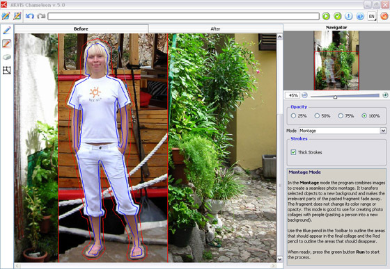
Task: Zoom in with the plus button
Action: (x=385, y=95)
